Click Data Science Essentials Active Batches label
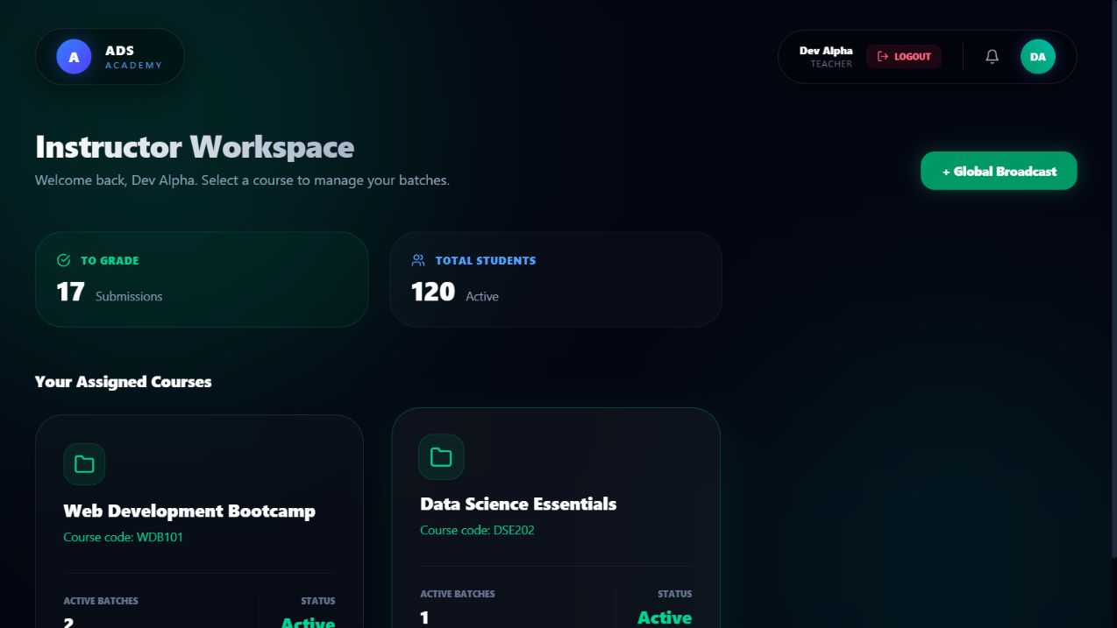 [x=458, y=594]
